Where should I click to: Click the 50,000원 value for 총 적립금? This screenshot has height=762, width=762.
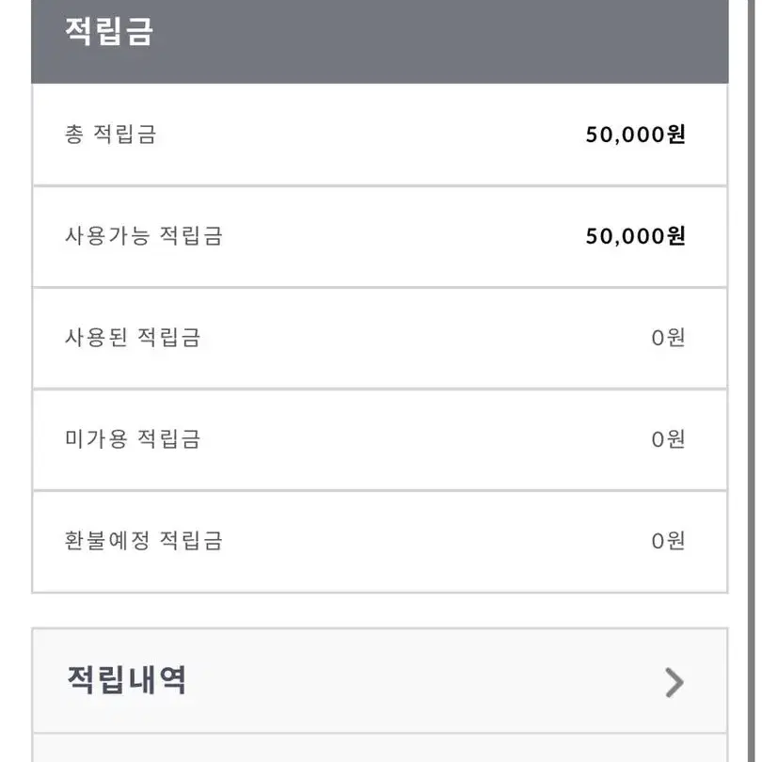coord(635,135)
